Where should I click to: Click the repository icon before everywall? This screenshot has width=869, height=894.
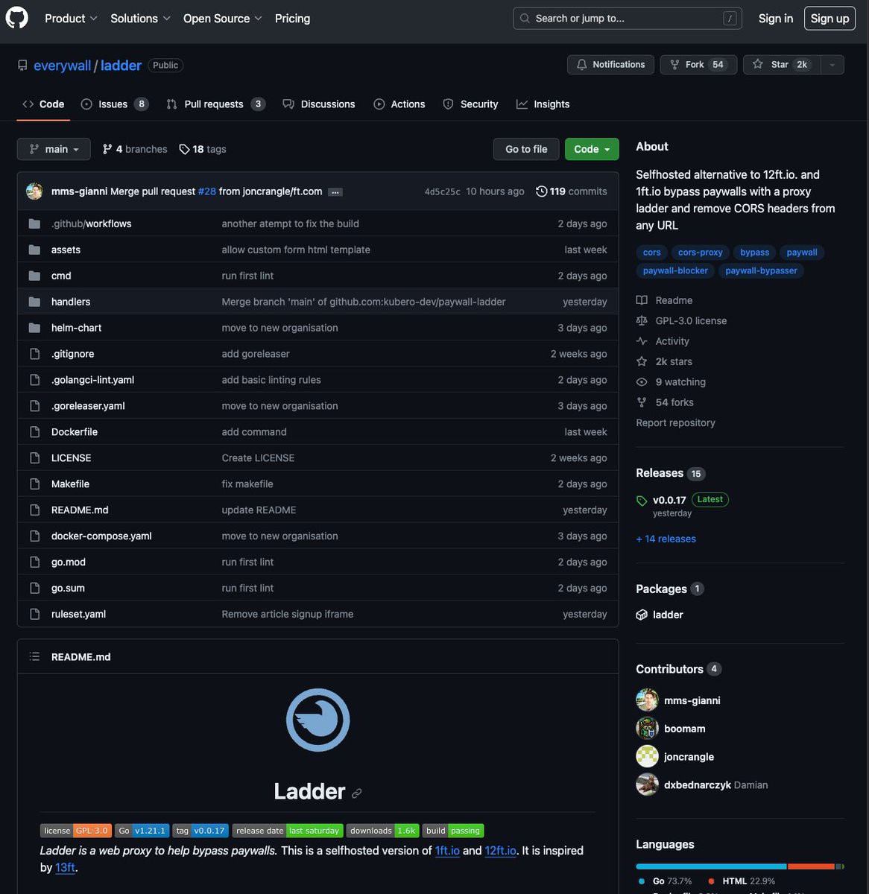click(22, 66)
